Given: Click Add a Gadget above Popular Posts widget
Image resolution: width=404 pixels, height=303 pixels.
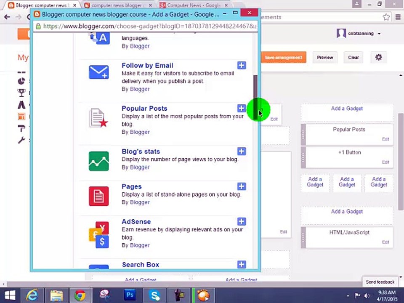Looking at the screenshot, I should [347, 109].
